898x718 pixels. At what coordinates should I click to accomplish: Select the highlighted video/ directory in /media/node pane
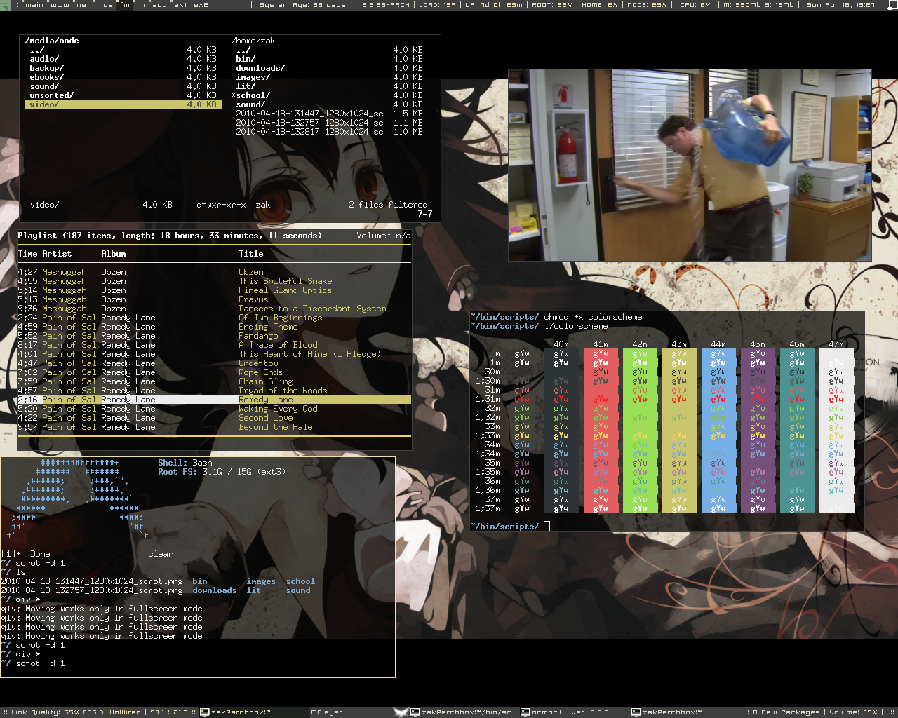click(123, 104)
